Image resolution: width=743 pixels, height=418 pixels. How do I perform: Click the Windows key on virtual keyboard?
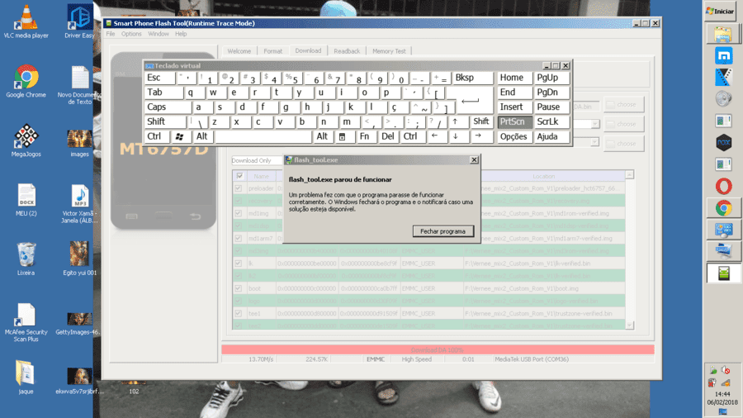pyautogui.click(x=180, y=136)
